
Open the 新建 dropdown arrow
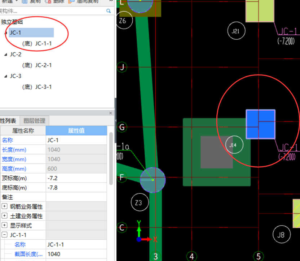(x=17, y=1)
